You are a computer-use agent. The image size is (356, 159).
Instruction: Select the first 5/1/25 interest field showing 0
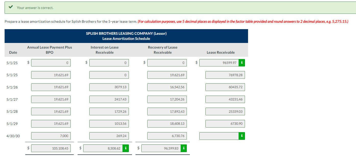[109, 63]
